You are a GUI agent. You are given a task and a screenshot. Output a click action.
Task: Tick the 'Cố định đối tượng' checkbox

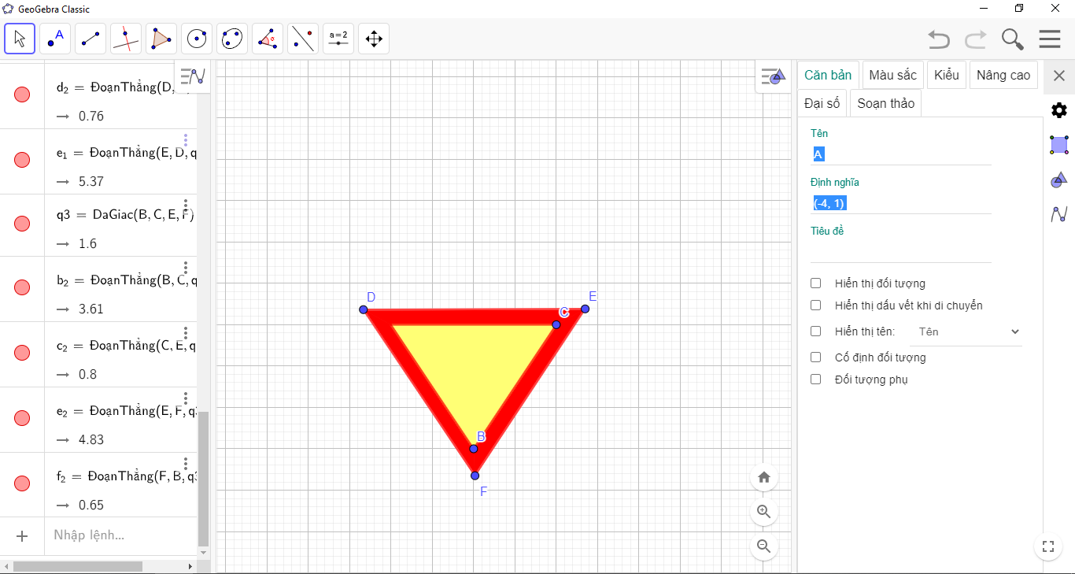[x=816, y=357]
